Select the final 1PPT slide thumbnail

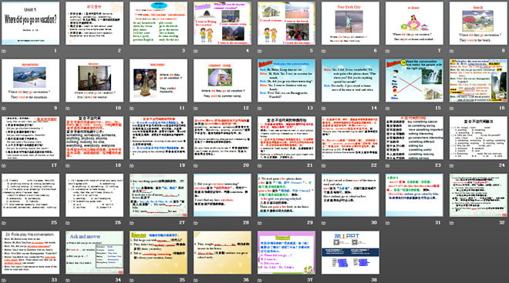(x=350, y=252)
